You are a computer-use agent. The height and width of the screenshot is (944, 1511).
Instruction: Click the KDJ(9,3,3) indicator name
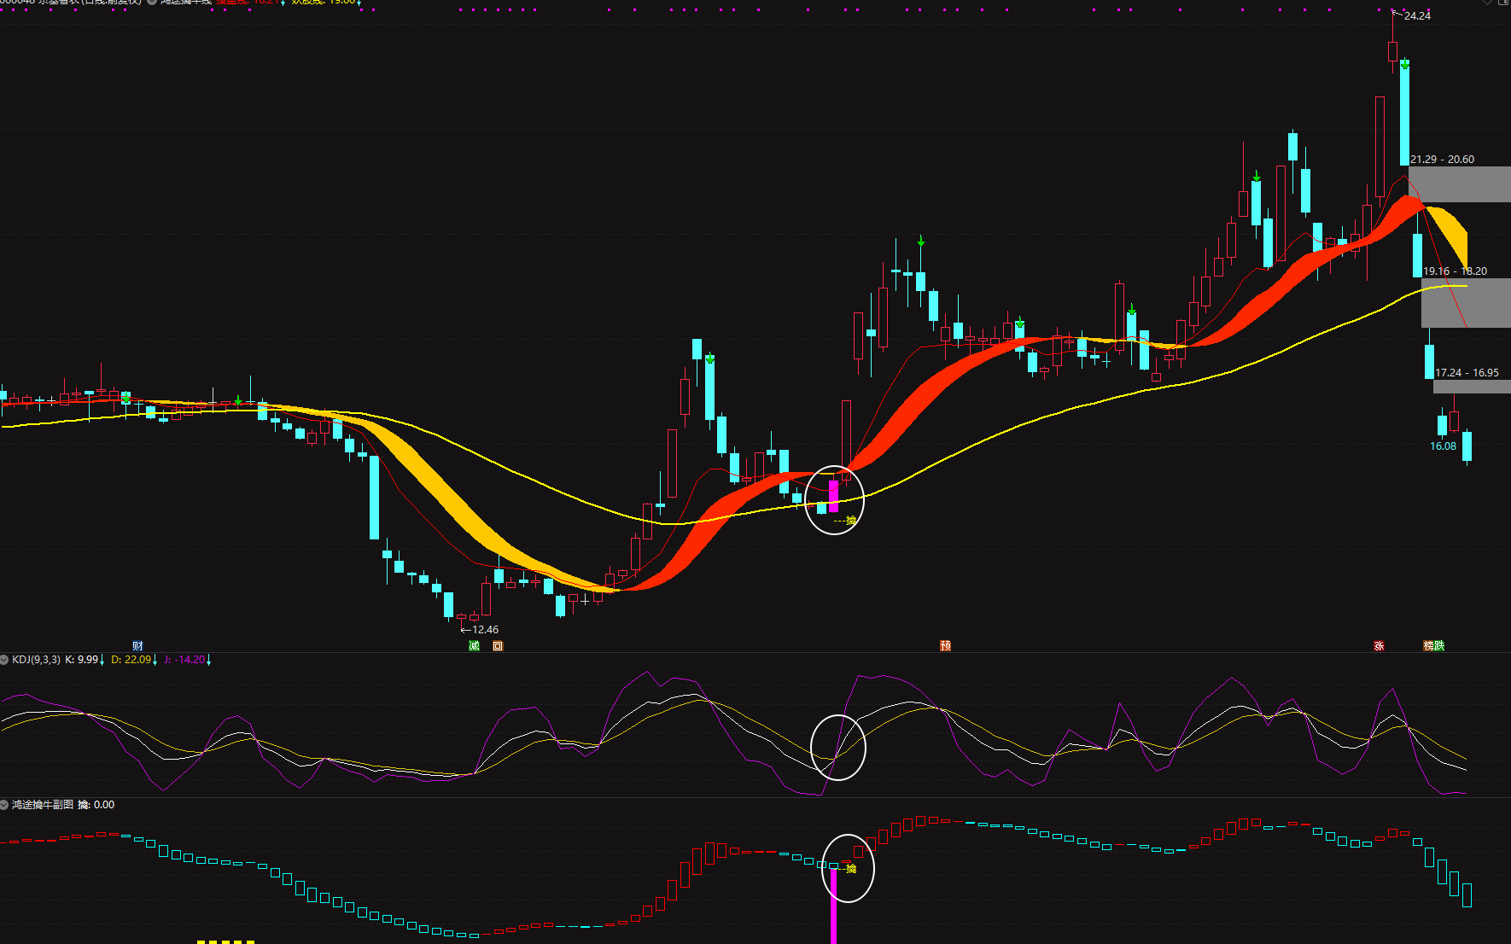point(36,660)
